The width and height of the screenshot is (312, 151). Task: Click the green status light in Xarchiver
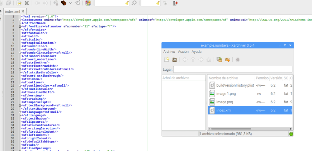pos(291,134)
